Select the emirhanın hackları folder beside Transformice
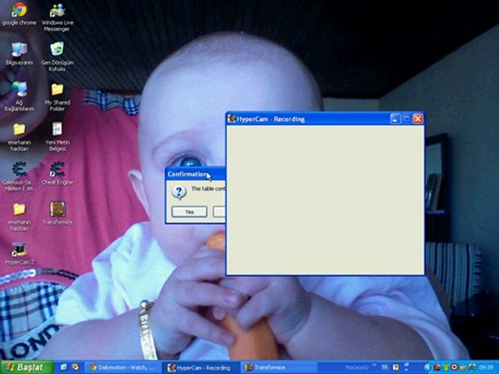This screenshot has width=499, height=374. pyautogui.click(x=19, y=217)
